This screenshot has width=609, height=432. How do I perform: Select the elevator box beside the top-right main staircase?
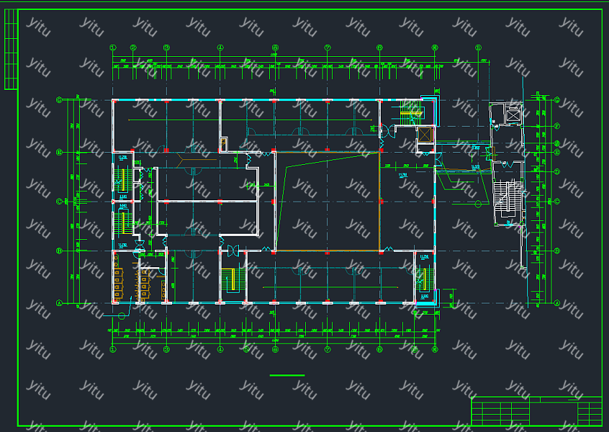point(425,134)
